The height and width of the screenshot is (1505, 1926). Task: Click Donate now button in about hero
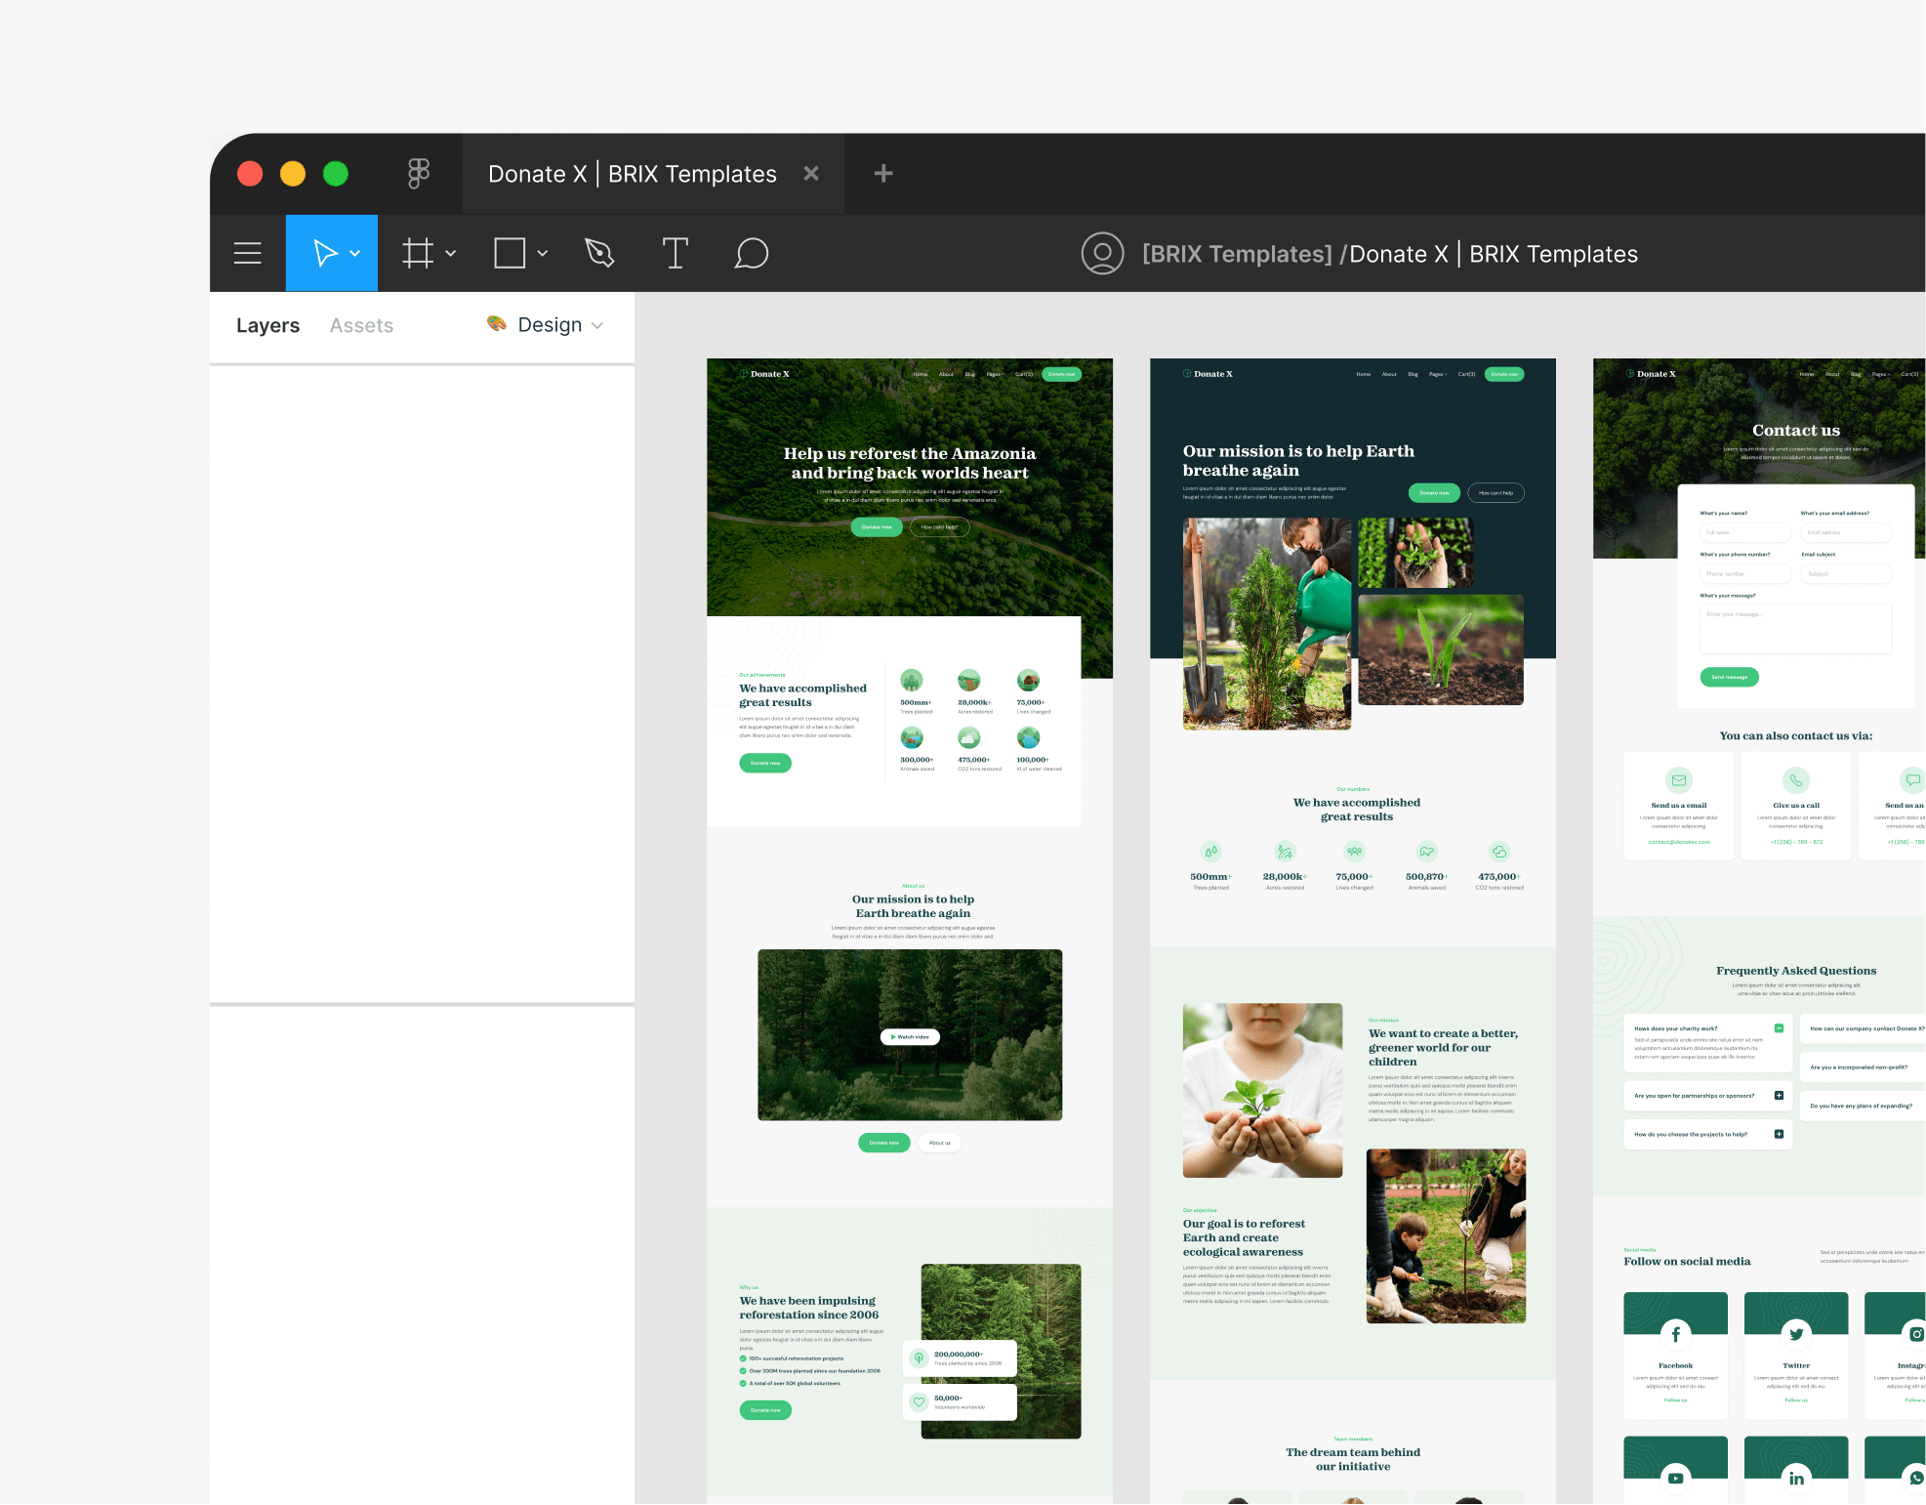tap(1434, 493)
